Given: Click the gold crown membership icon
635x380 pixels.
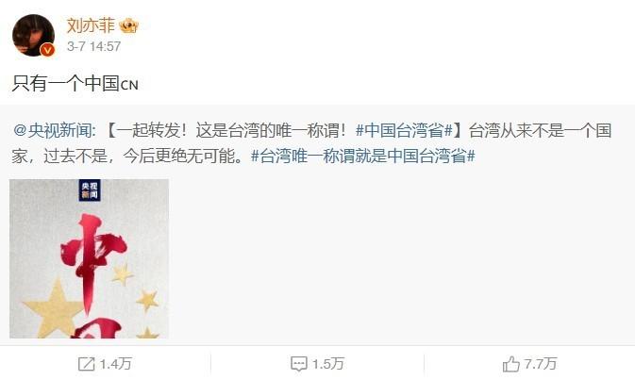Looking at the screenshot, I should pos(128,25).
